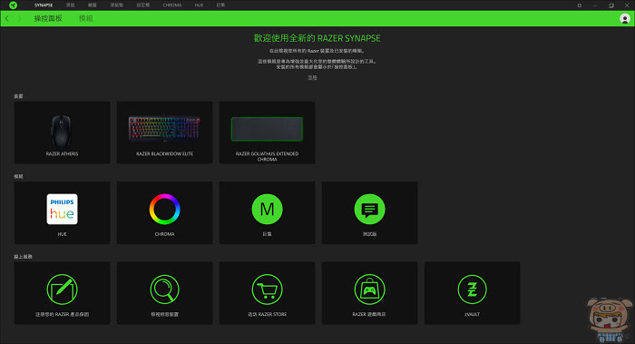Minimize the Synapse window

[x=595, y=5]
